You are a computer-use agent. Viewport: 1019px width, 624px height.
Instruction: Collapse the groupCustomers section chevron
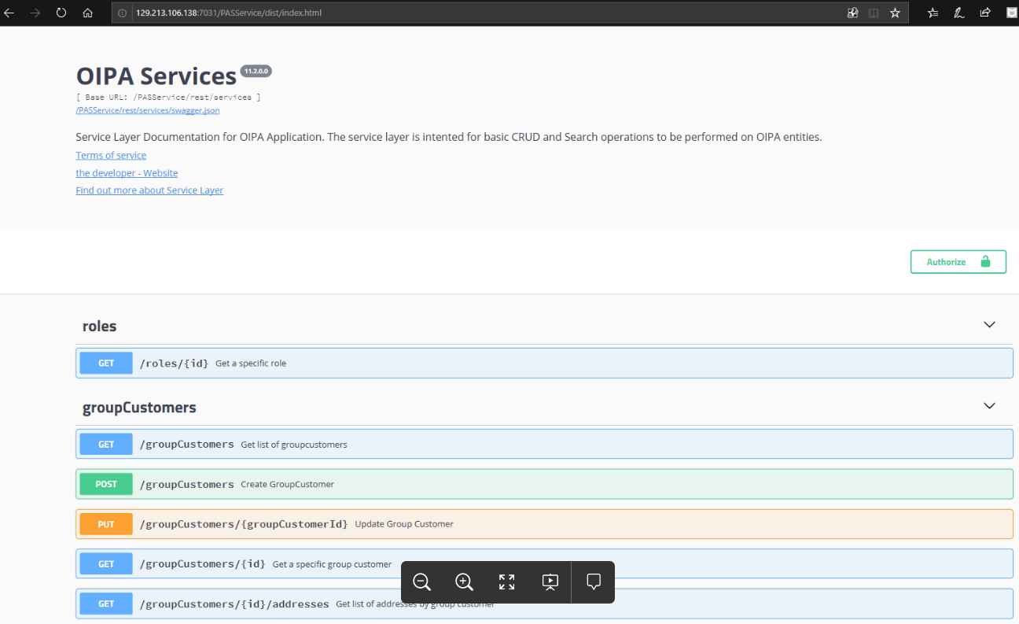coord(990,406)
